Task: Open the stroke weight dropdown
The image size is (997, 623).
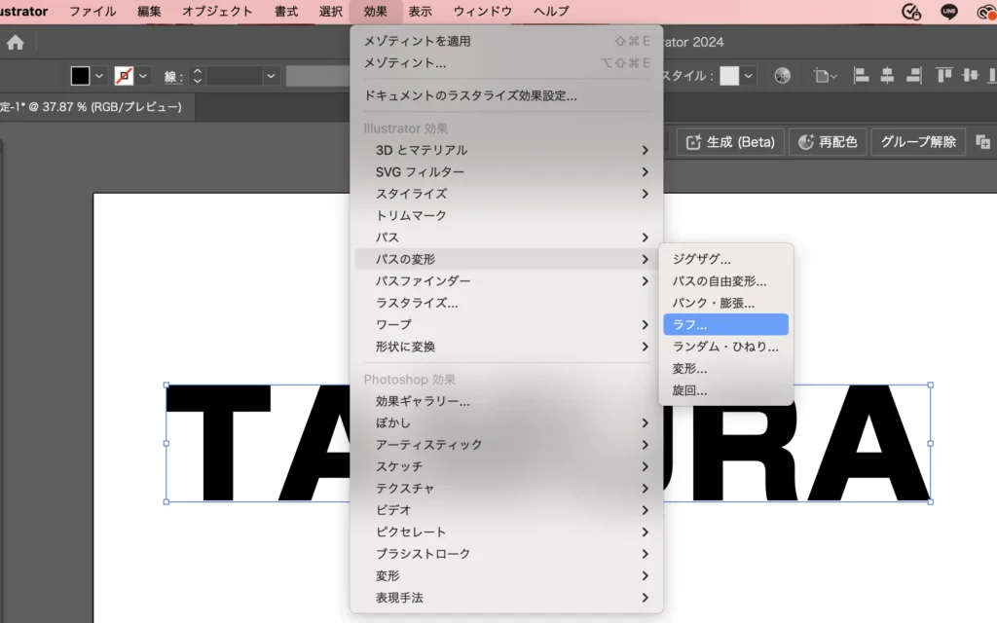Action: click(x=271, y=76)
